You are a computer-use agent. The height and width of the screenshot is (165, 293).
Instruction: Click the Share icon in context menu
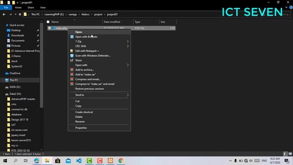[72, 60]
